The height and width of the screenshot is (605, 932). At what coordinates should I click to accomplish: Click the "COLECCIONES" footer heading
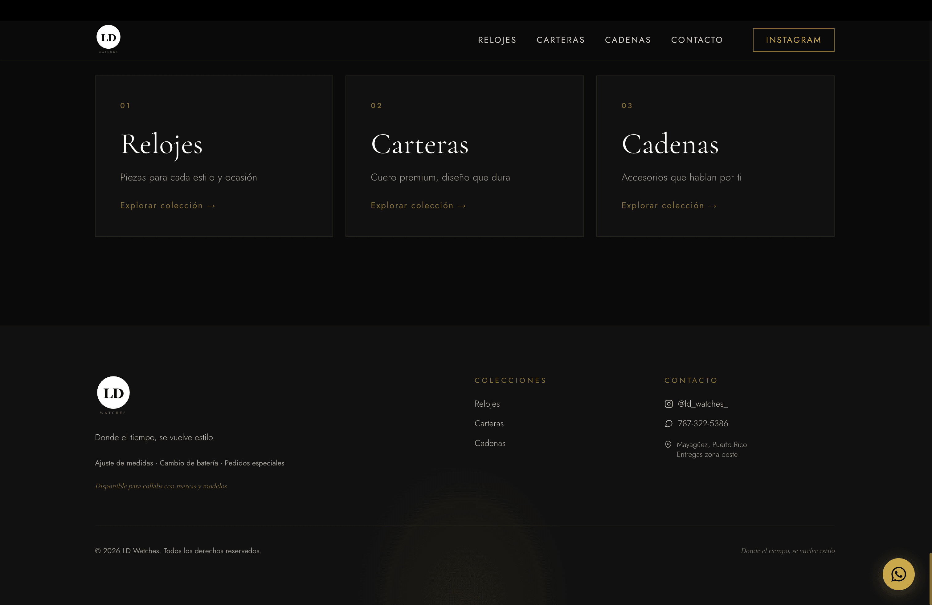510,380
